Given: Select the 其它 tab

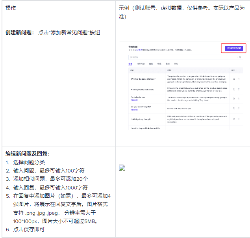Looking at the screenshot, I should click(176, 64).
